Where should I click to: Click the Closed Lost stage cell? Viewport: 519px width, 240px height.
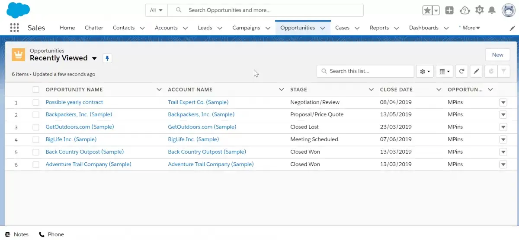coord(304,127)
